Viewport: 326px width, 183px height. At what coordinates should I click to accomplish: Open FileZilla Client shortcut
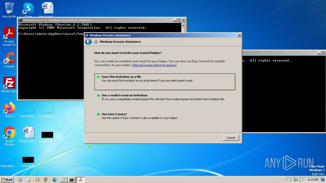pos(9,85)
